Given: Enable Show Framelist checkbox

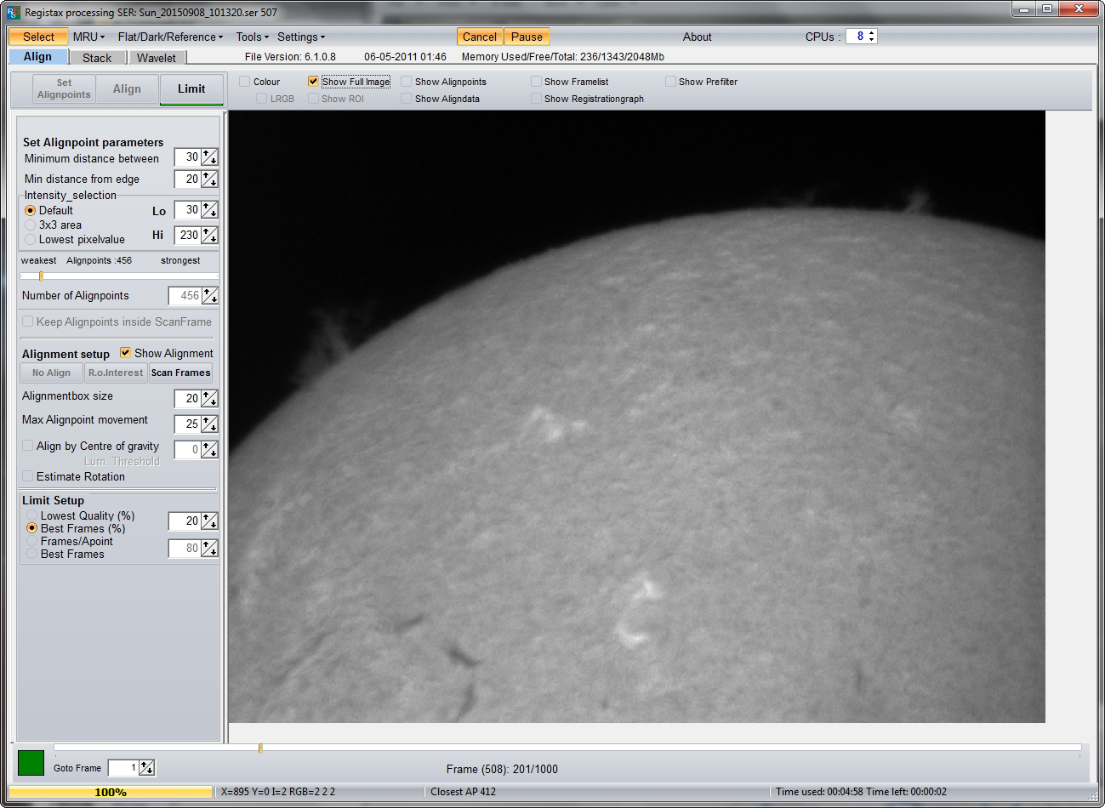Looking at the screenshot, I should click(536, 82).
